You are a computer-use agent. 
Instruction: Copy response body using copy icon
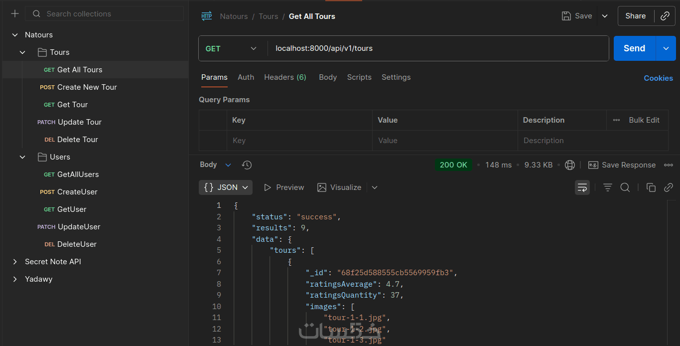click(x=651, y=187)
